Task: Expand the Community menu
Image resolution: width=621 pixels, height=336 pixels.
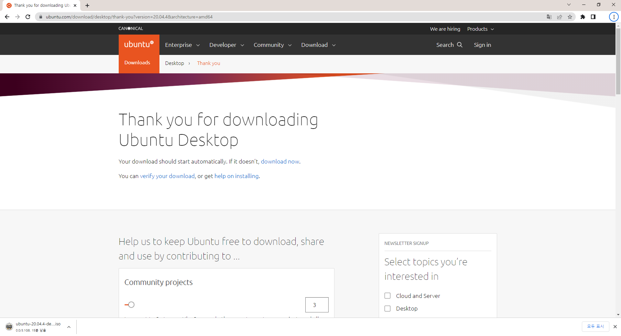Action: 273,45
